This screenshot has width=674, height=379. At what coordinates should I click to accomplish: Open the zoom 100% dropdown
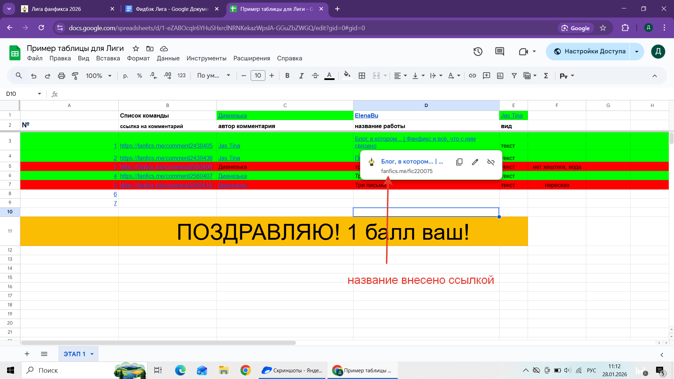(x=99, y=76)
